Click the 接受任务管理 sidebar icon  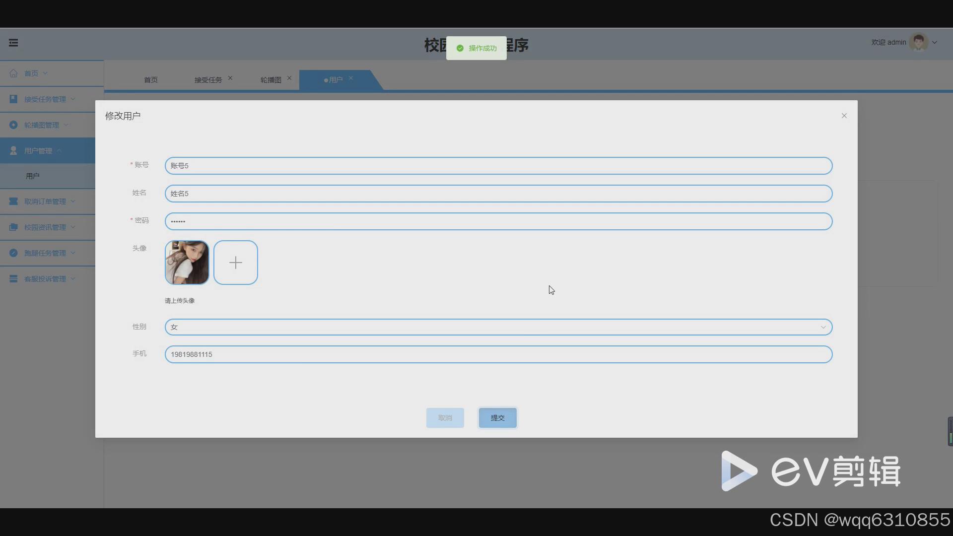[13, 99]
